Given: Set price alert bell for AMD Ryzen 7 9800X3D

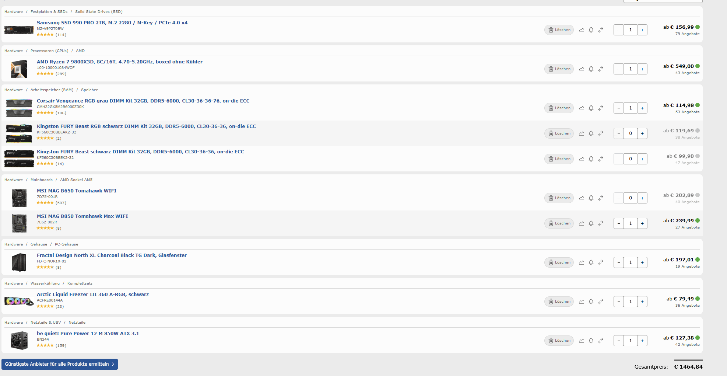Looking at the screenshot, I should tap(591, 69).
